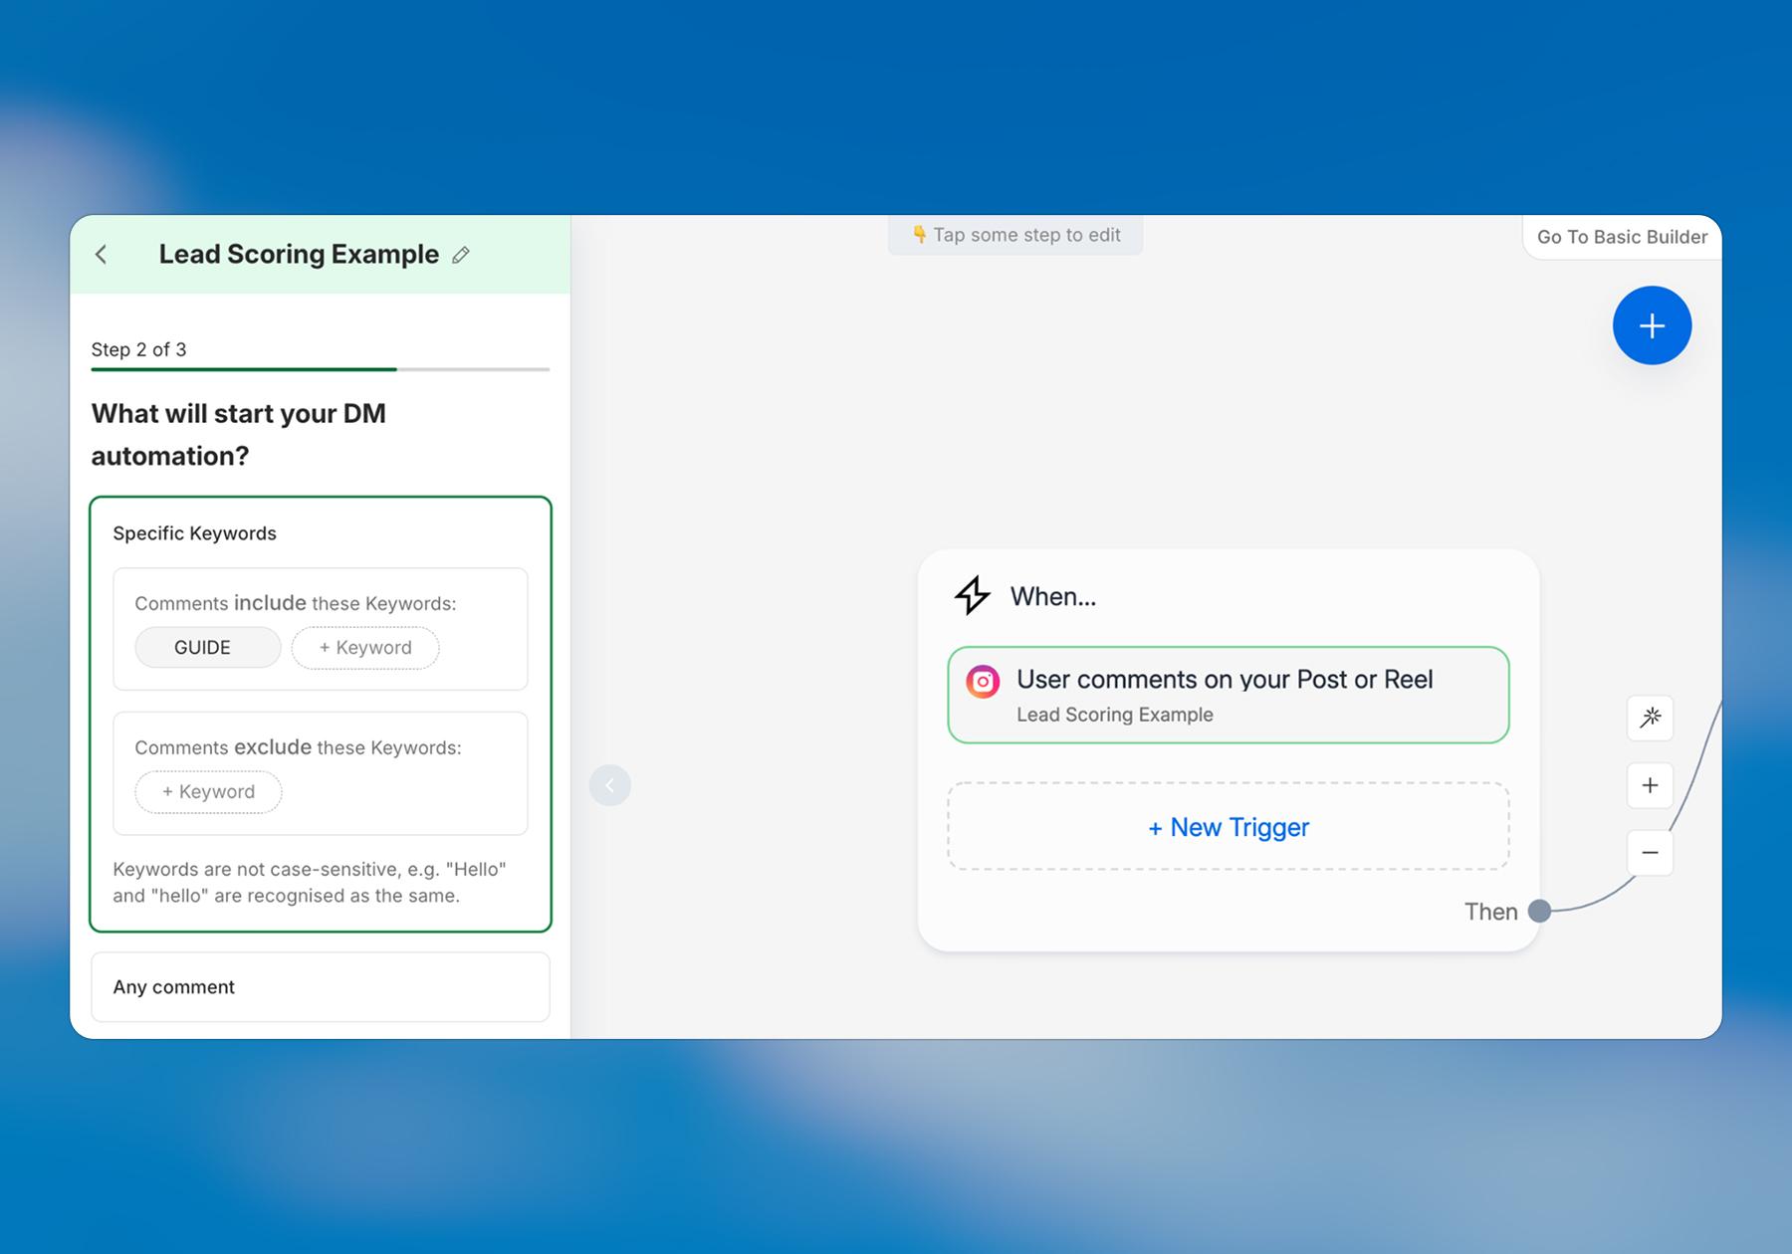This screenshot has height=1254, width=1792.
Task: Click Comments include these Keywords label
Action: 295,603
